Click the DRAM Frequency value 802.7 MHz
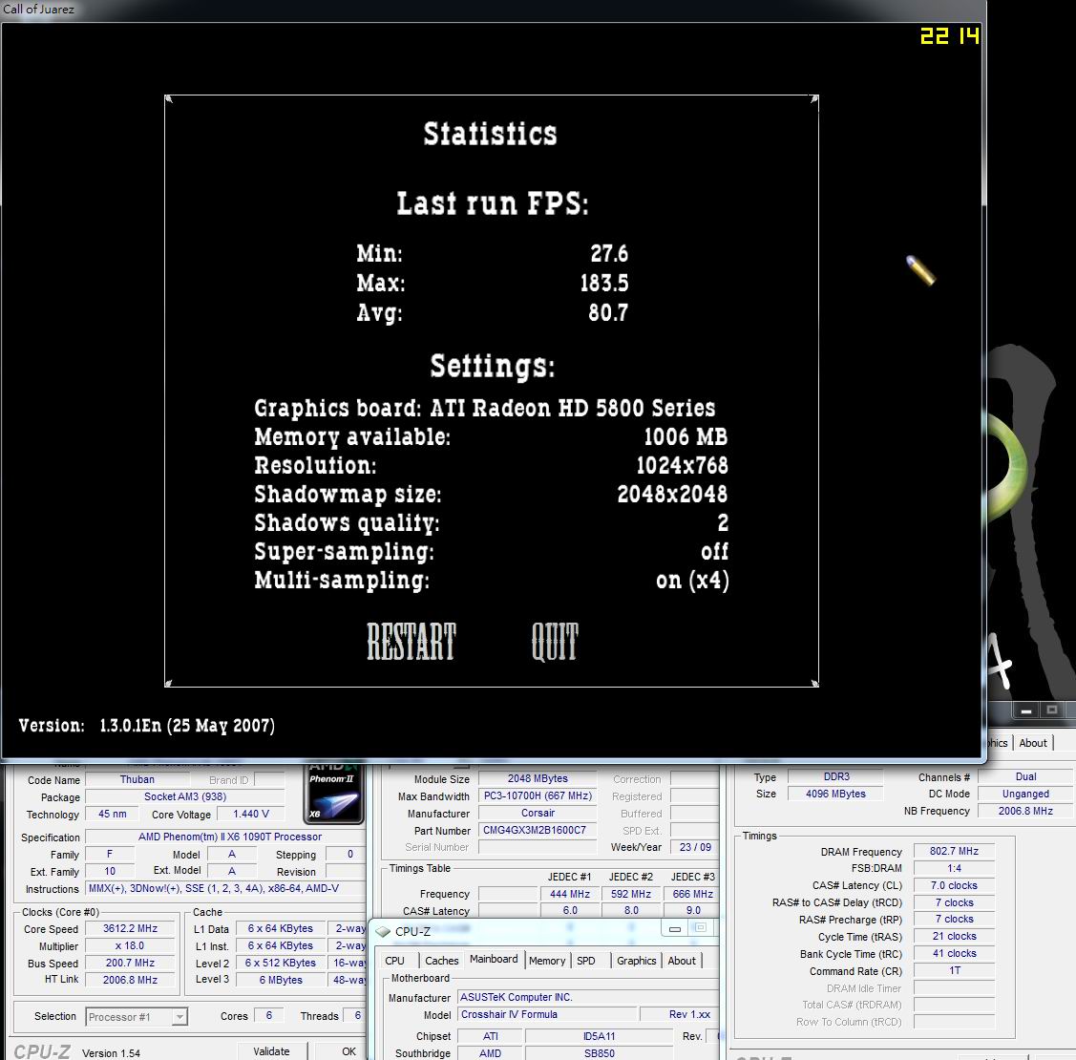 954,851
